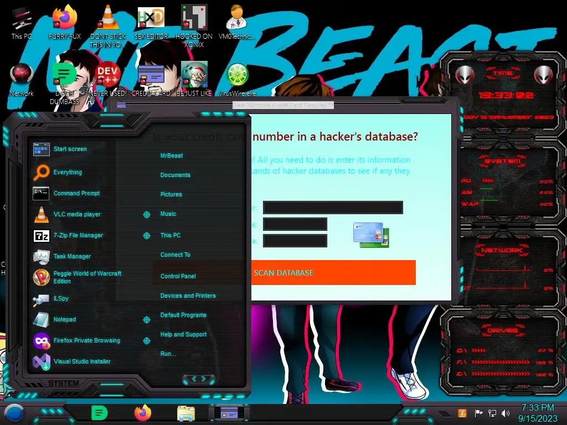Viewport: 567px width, 425px height.
Task: Click the first black card number field
Action: click(333, 208)
